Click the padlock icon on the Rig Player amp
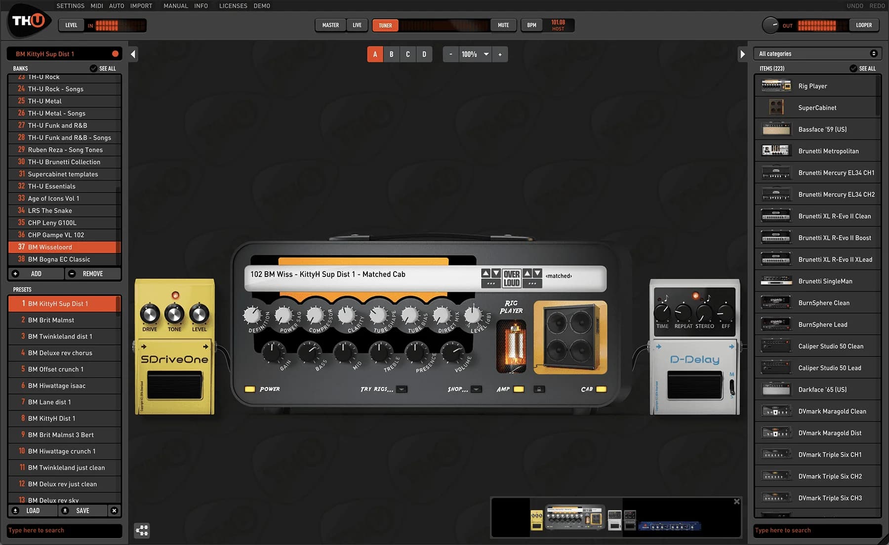Viewport: 889px width, 545px height. (x=539, y=389)
